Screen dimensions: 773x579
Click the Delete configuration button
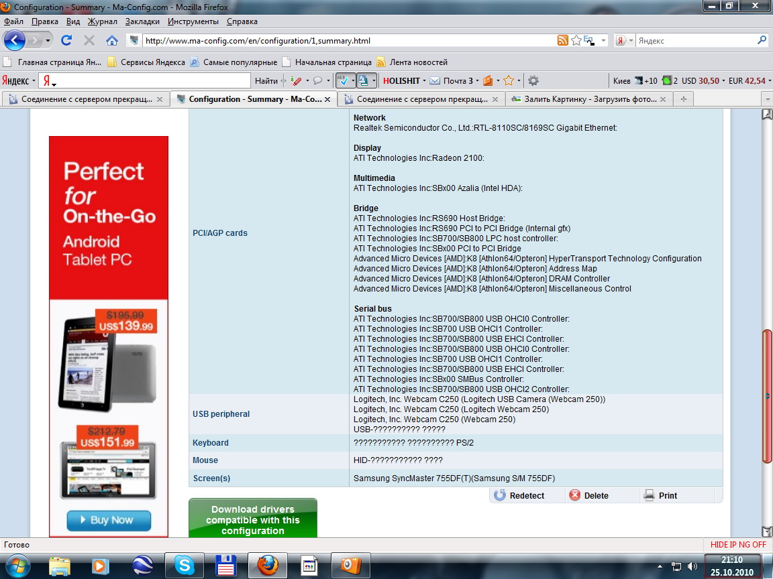(x=588, y=495)
